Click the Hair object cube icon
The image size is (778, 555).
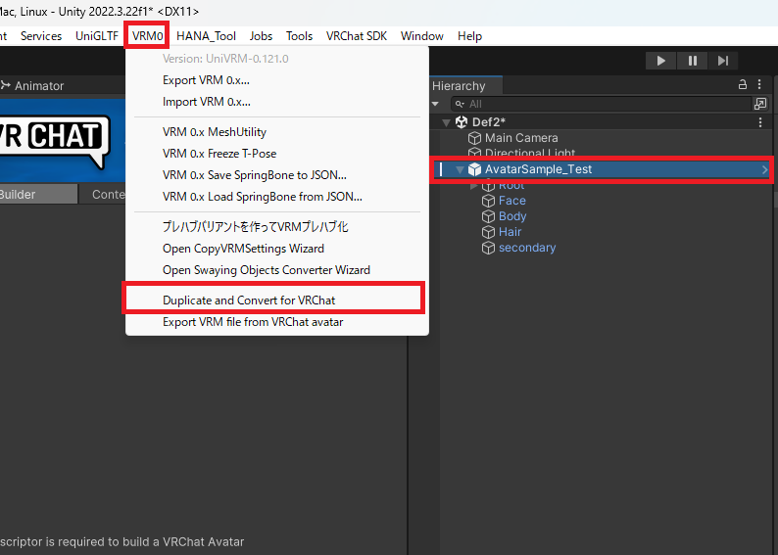click(489, 232)
